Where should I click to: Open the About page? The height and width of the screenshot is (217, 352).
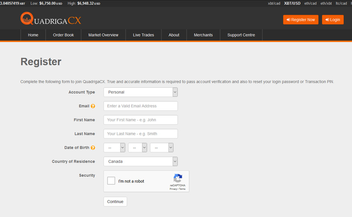(x=174, y=35)
